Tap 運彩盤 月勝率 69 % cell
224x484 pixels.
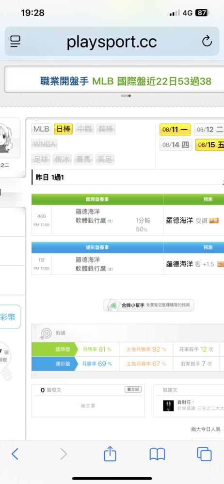[x=97, y=364]
